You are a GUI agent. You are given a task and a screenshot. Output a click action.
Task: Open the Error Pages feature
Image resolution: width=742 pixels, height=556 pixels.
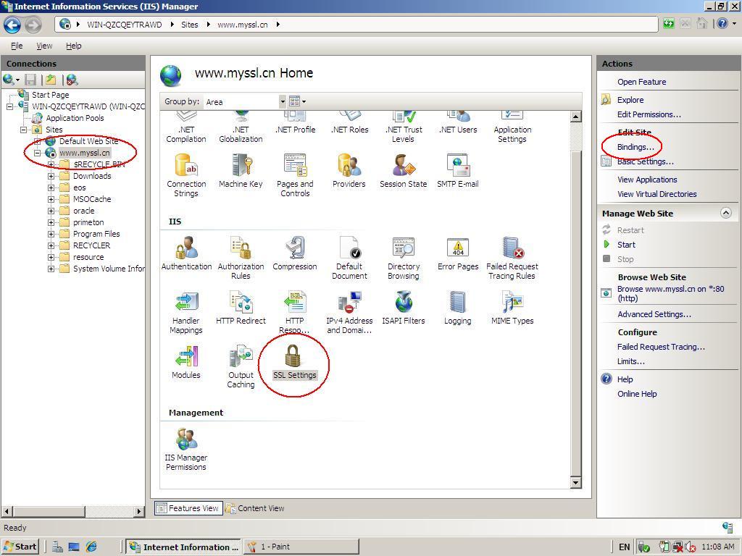click(x=457, y=252)
